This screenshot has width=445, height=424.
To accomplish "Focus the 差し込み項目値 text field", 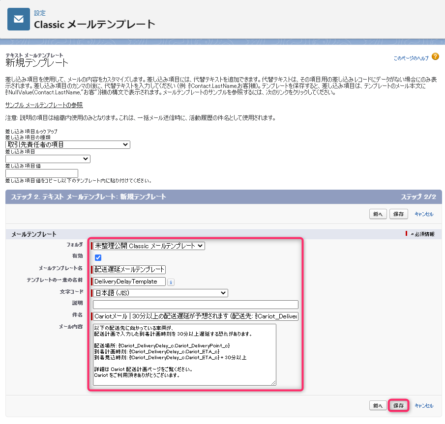I will click(42, 173).
